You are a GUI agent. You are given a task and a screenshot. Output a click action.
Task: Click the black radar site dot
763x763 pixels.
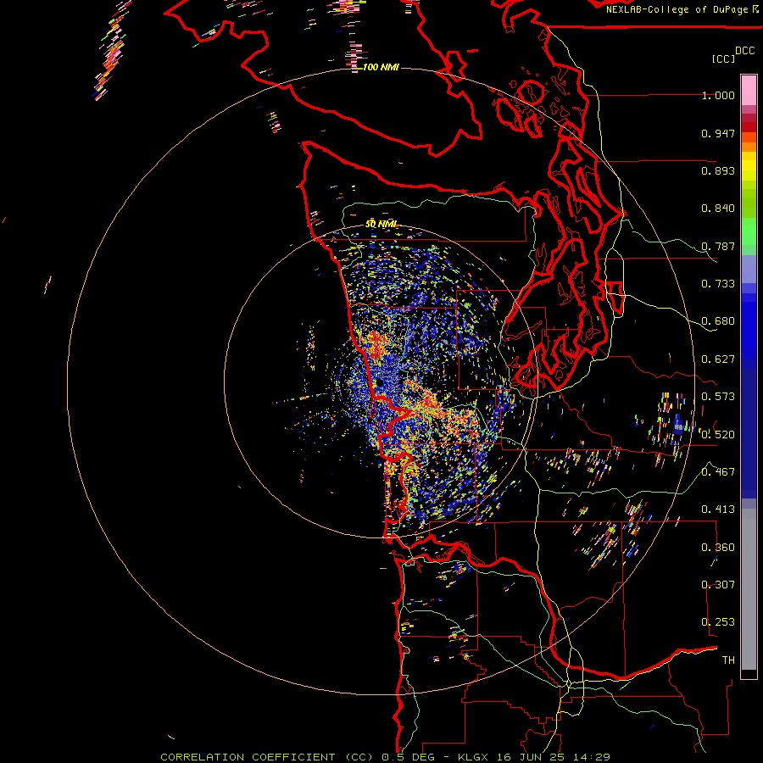point(379,383)
